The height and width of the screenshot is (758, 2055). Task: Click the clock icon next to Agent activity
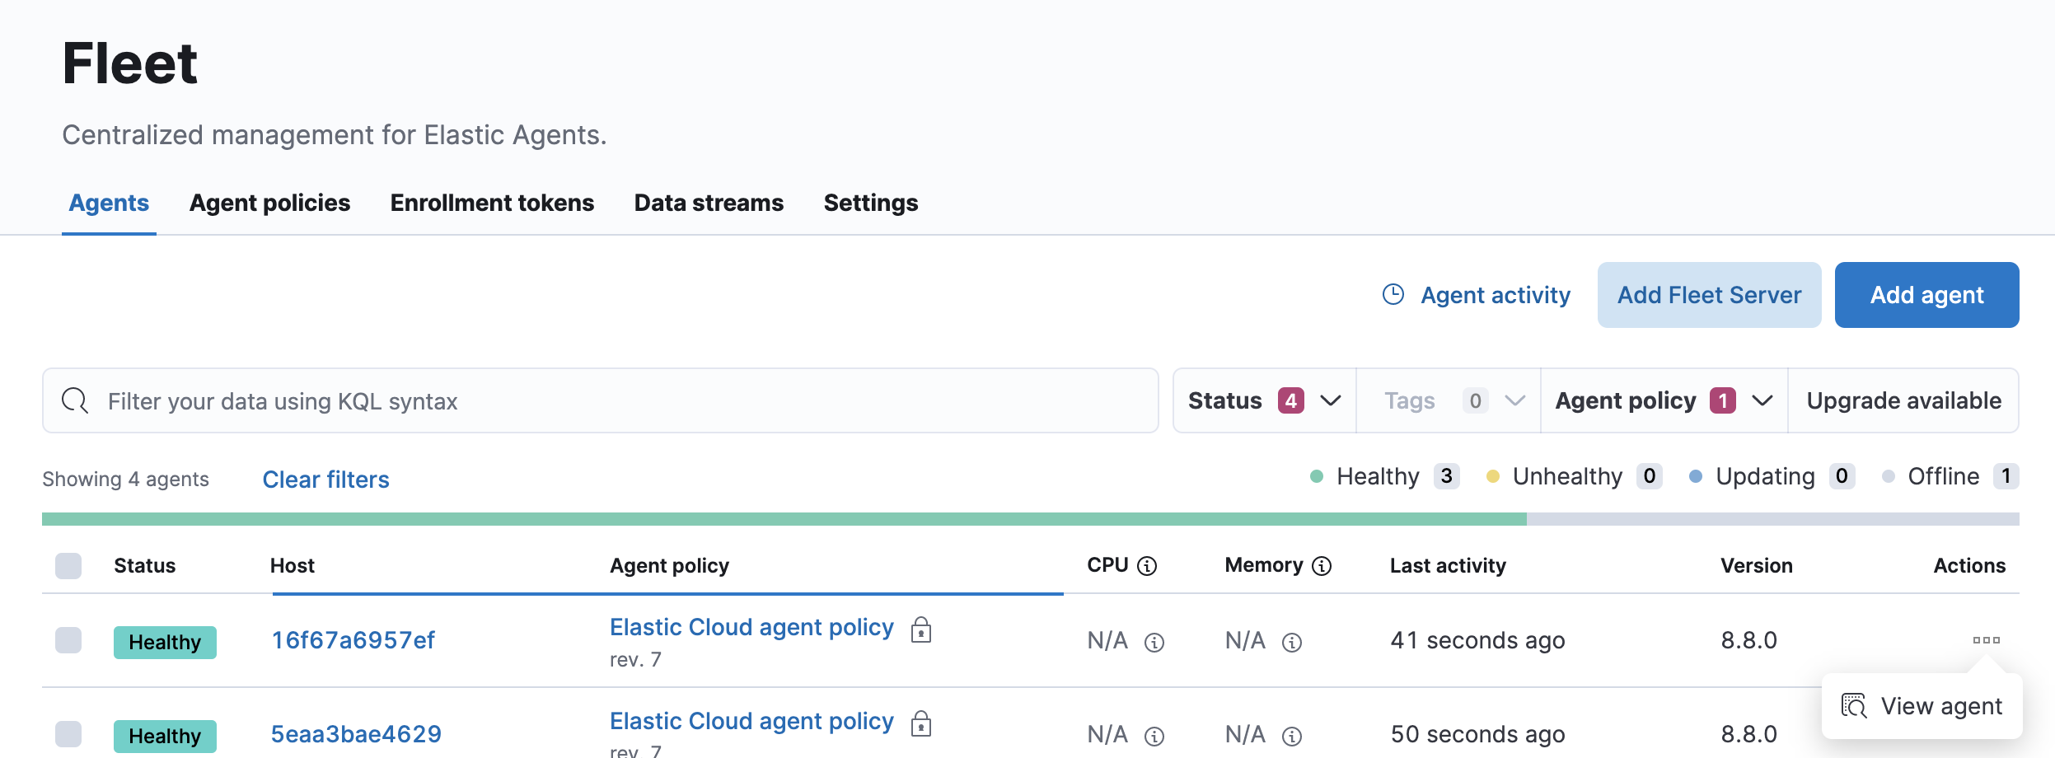coord(1395,294)
